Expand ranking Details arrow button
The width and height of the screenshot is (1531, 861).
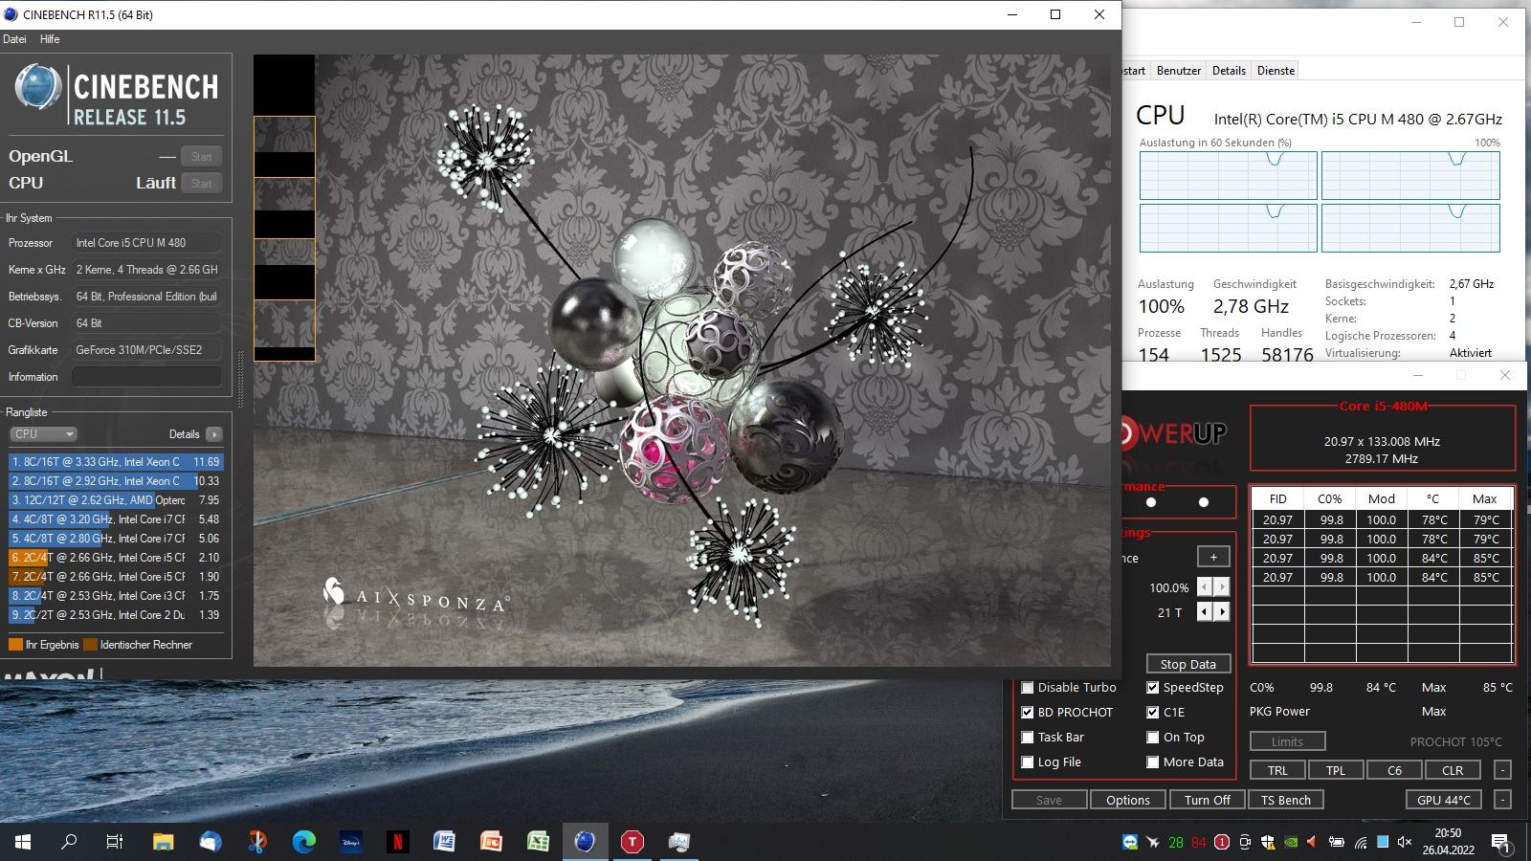coord(214,434)
